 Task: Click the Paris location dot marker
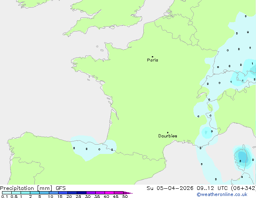[153, 57]
